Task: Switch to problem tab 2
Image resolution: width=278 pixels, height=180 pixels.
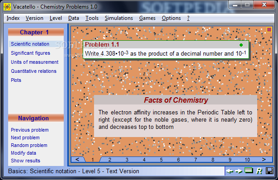Action: click(110, 160)
